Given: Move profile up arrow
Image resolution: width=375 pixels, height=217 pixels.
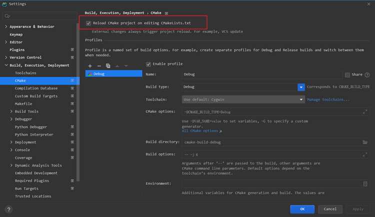Looking at the screenshot, I should (117, 66).
